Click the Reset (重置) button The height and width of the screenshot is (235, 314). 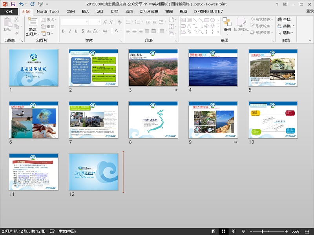(x=47, y=26)
